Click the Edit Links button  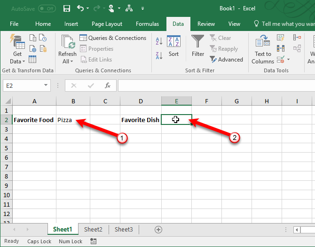(96, 60)
